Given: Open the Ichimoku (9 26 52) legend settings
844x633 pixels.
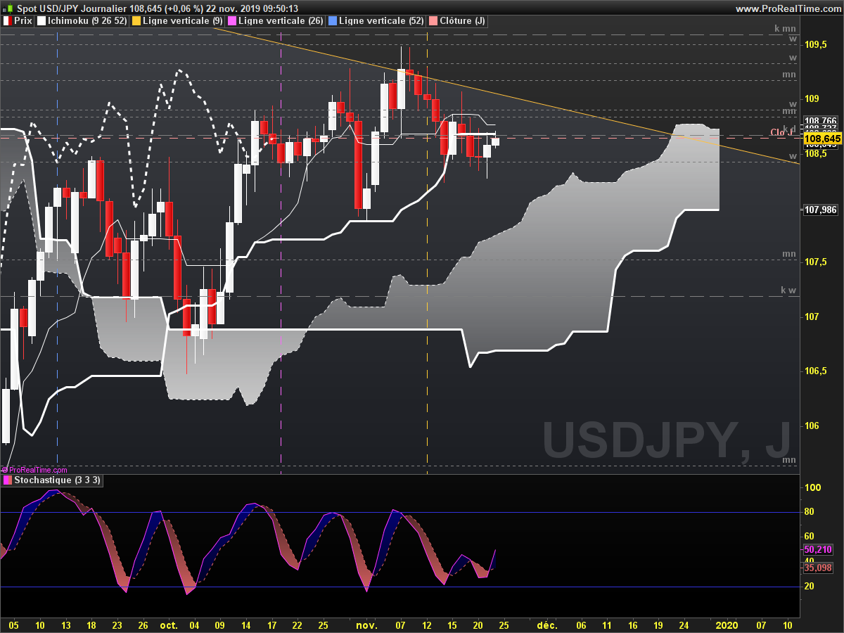Looking at the screenshot, I should (82, 21).
